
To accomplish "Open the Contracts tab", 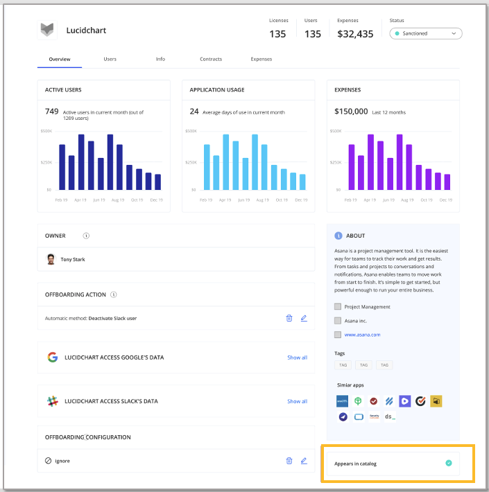I will pos(211,59).
